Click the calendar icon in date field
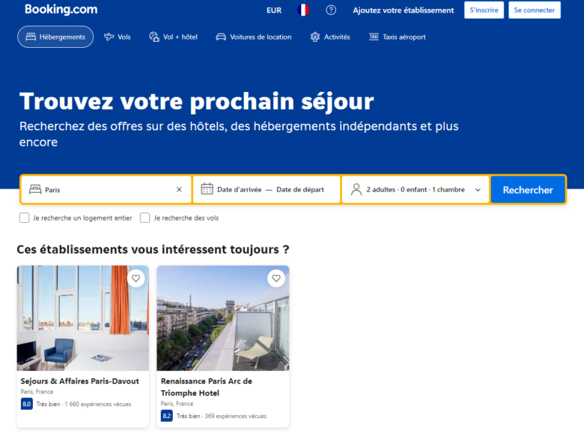The image size is (584, 439). (207, 189)
